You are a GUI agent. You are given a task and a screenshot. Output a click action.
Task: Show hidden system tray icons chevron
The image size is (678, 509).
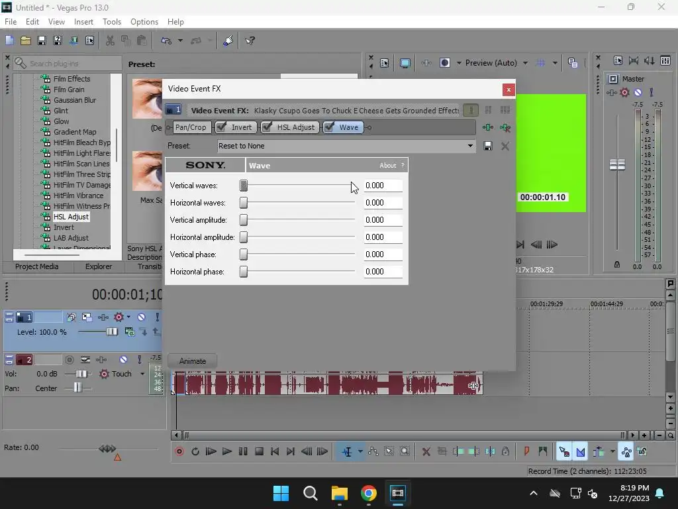pyautogui.click(x=534, y=493)
